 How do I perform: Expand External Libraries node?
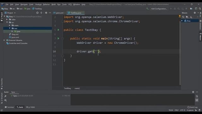(4, 40)
